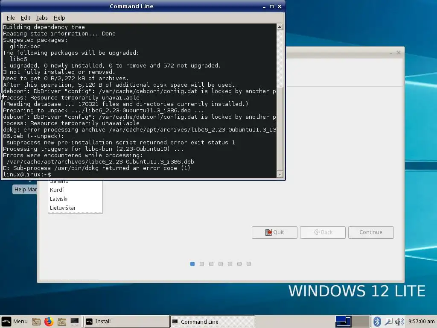Select the first workspace in pager
Viewport: 437px width, 328px height.
[x=343, y=321]
